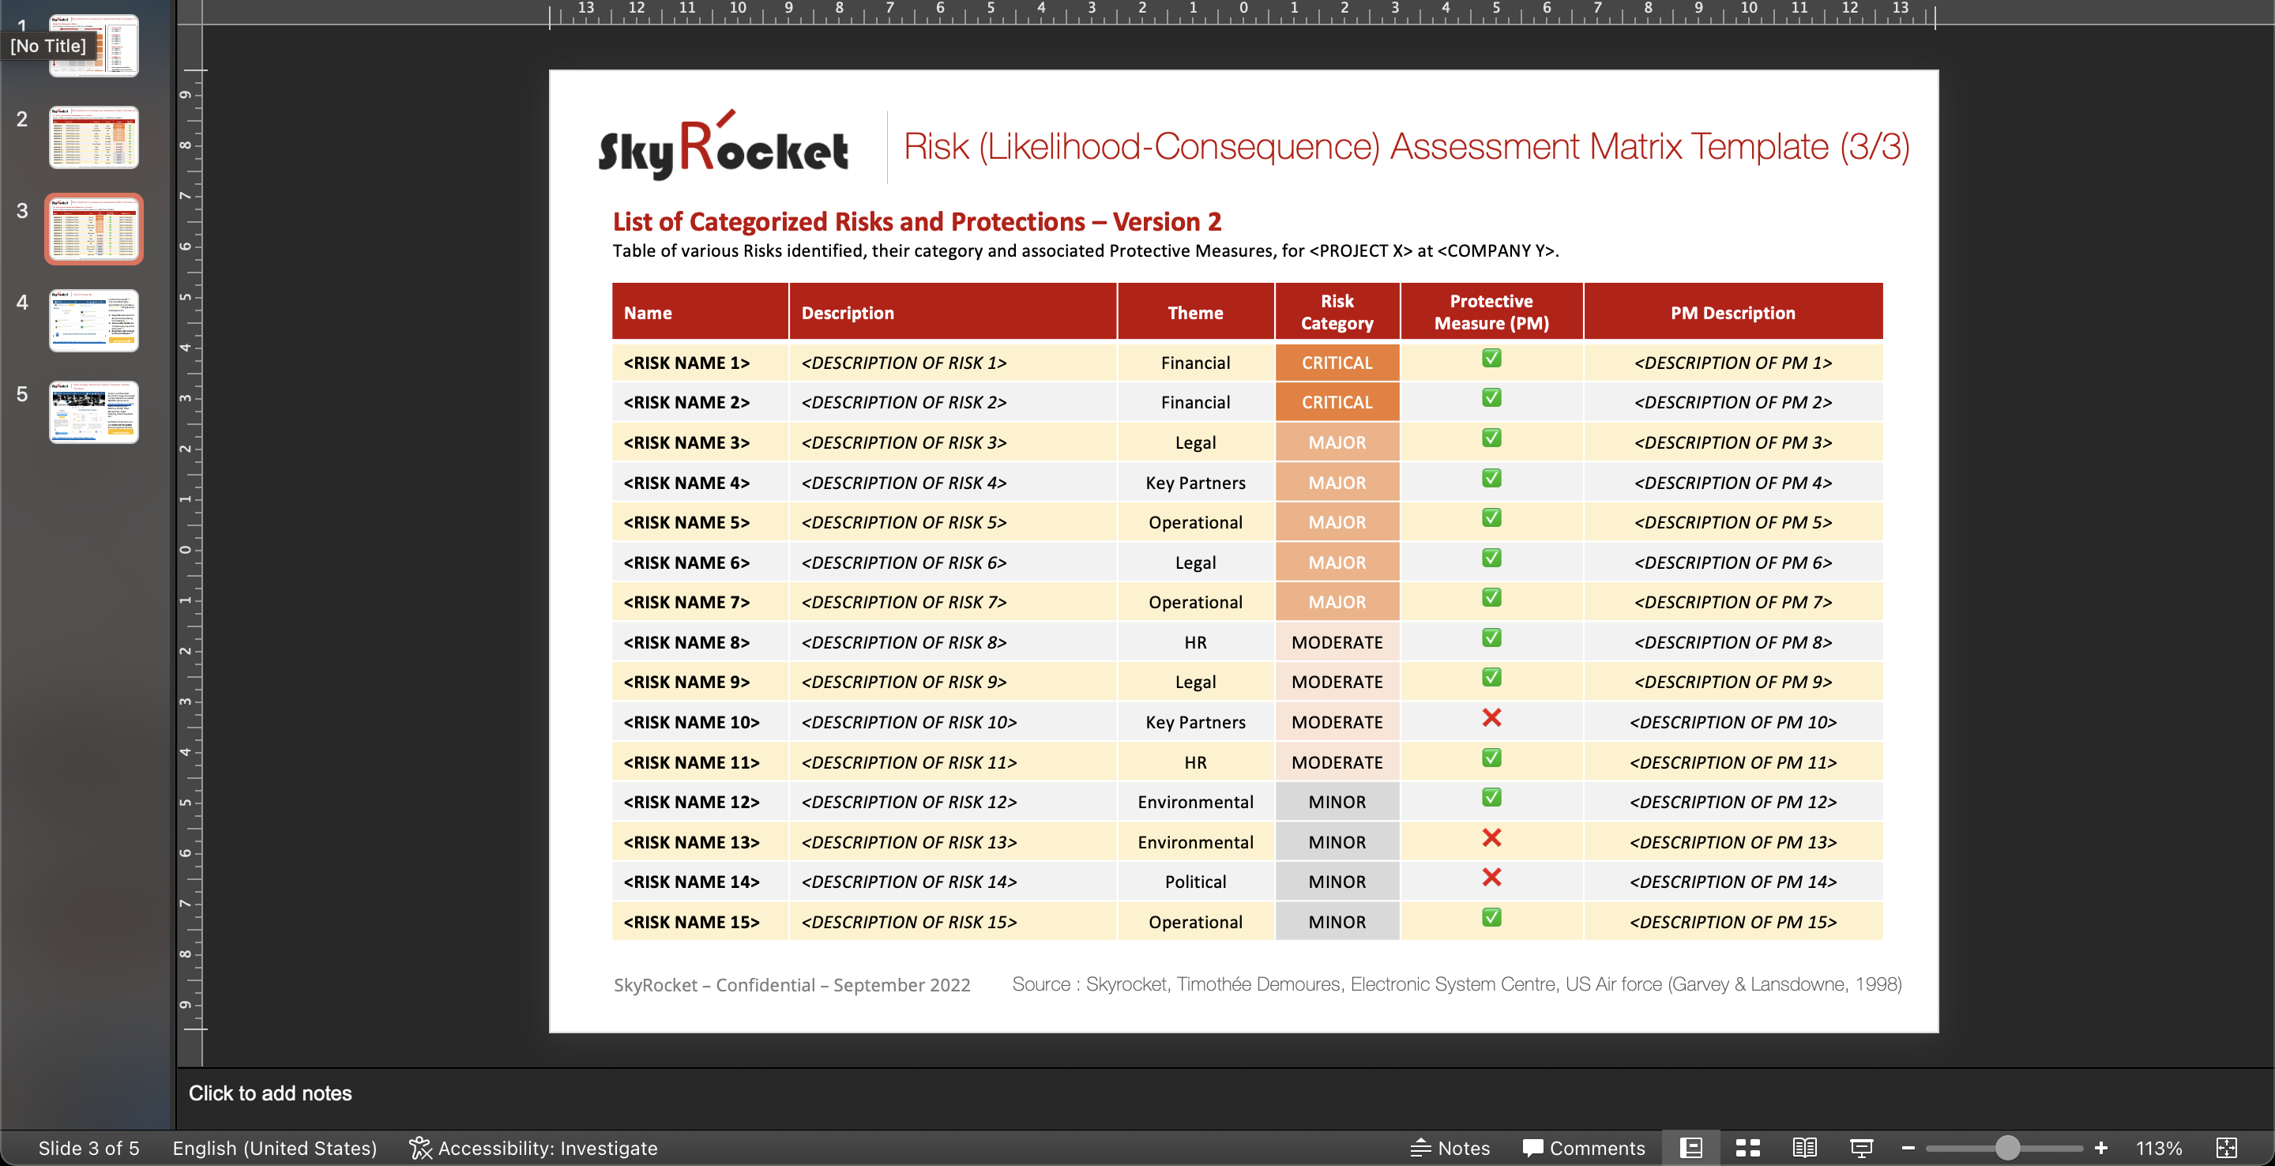This screenshot has height=1166, width=2275.
Task: Select slide 4 thumbnail
Action: click(94, 321)
